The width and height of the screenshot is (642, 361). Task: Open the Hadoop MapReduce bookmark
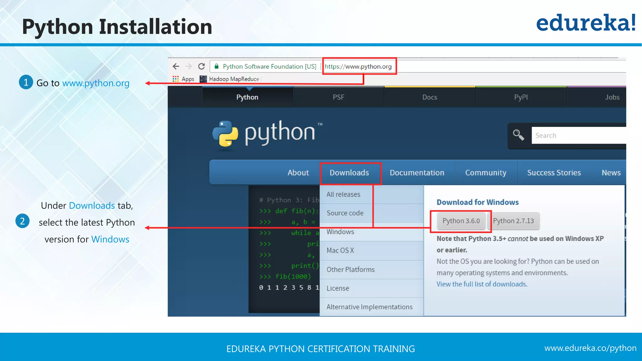coord(230,79)
